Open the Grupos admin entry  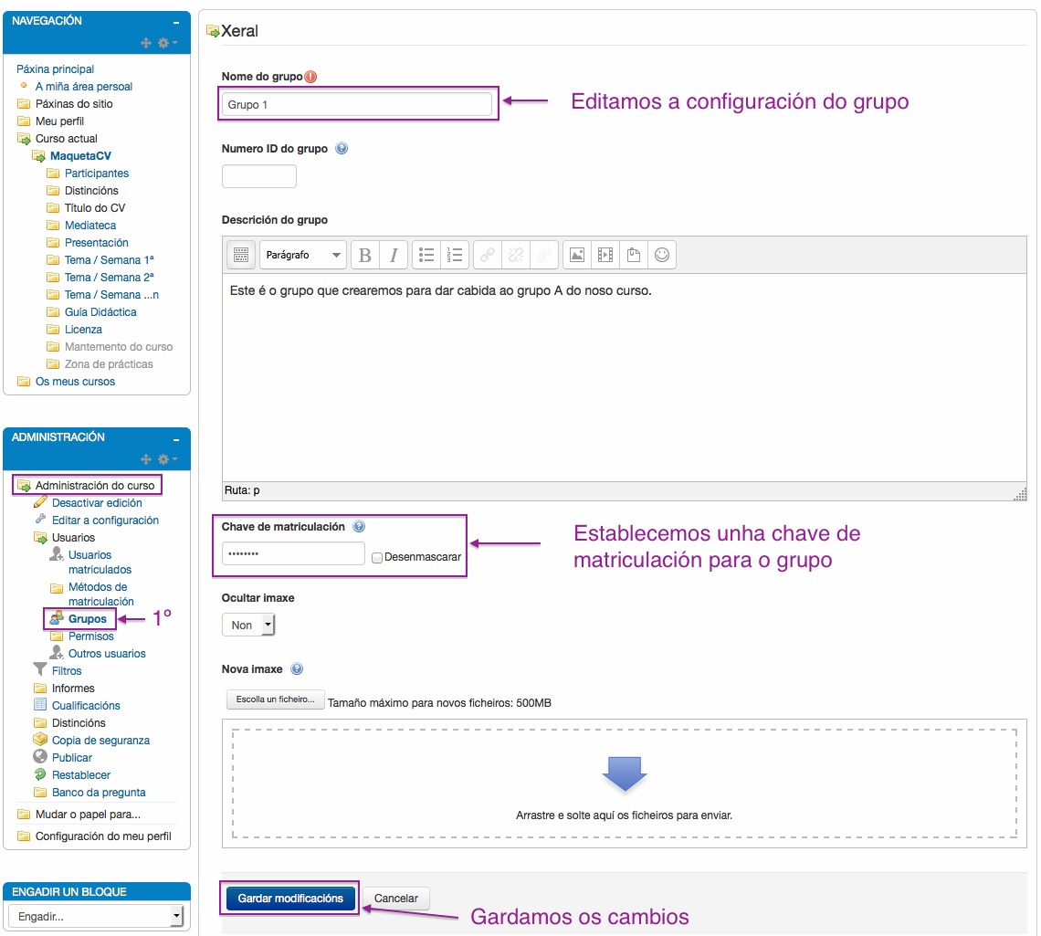coord(89,618)
